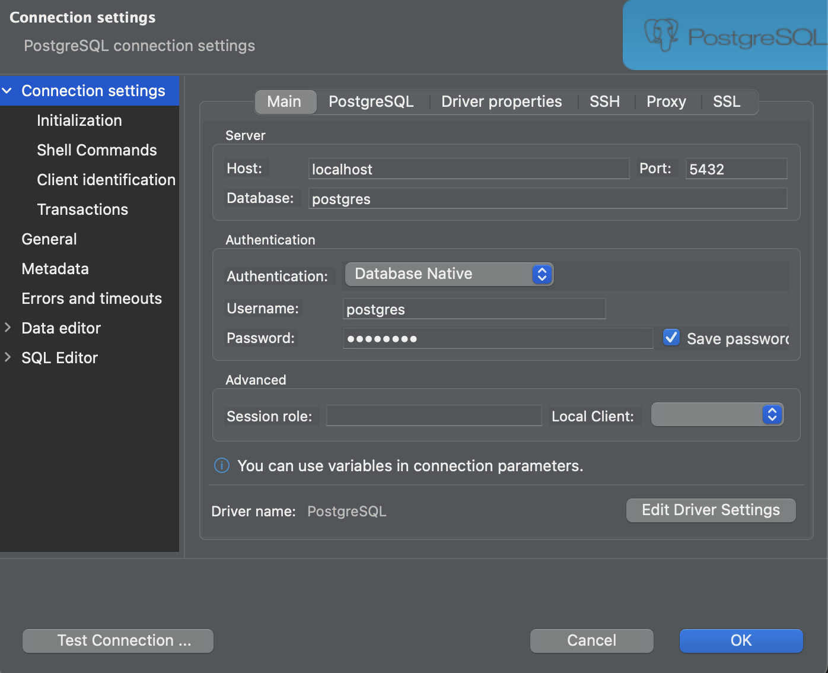Open the SSH tab
828x673 pixels.
(x=605, y=102)
